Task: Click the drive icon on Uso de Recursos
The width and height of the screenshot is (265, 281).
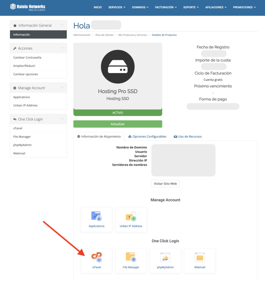Action: (176, 137)
